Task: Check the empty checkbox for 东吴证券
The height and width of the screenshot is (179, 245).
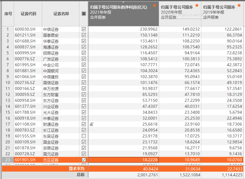Action: pyautogui.click(x=84, y=136)
